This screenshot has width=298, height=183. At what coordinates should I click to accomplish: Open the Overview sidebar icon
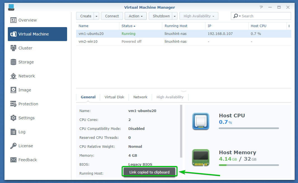pos(13,20)
